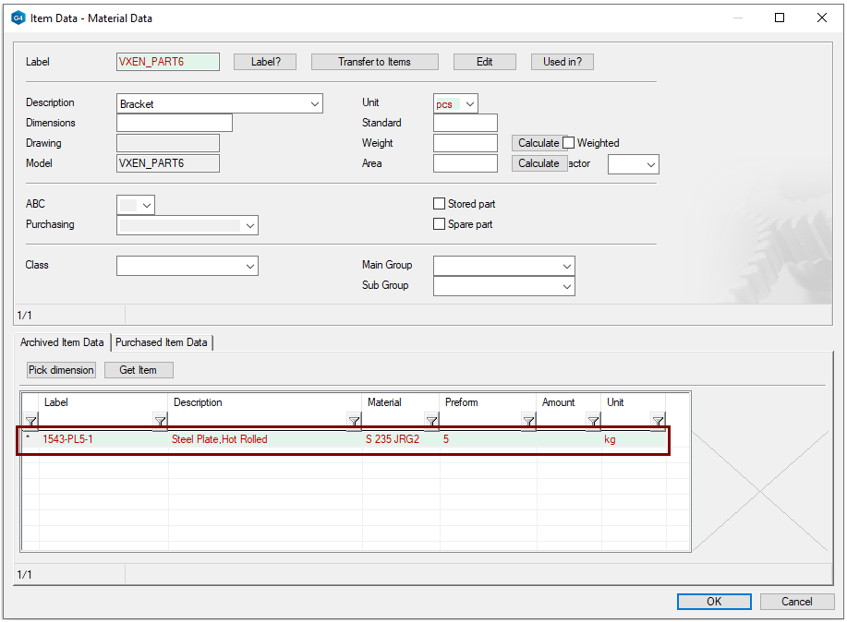Enable the Weighted checkbox
Screen dimensions: 847x622
pyautogui.click(x=569, y=143)
